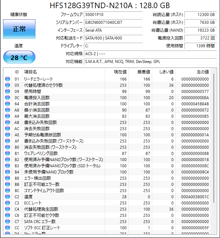This screenshot has width=220, height=238.
Task: Select attribute name コマンドタイムアウト回数
Action: [44, 190]
